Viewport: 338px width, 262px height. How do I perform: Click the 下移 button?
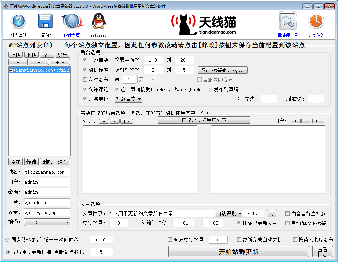tap(31, 55)
